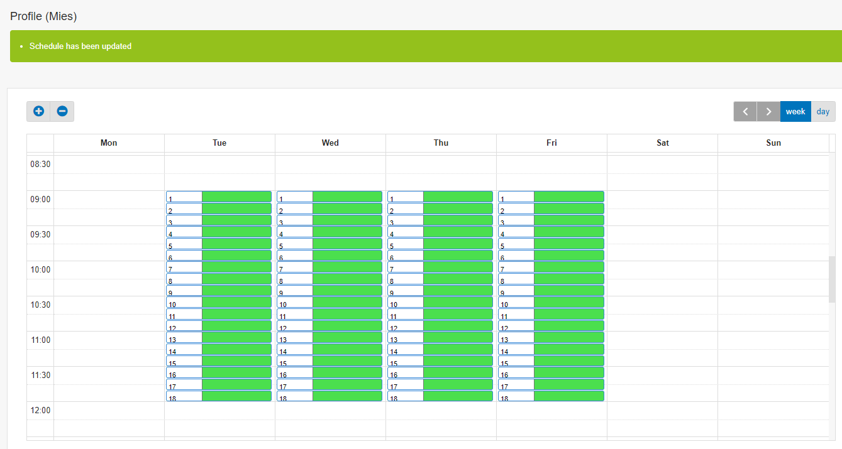Click empty Sunday 10:00 cell
Image resolution: width=842 pixels, height=449 pixels.
tap(773, 270)
